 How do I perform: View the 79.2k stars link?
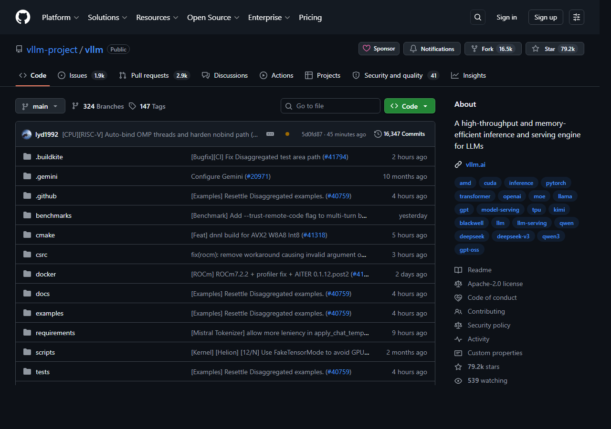[x=477, y=367]
